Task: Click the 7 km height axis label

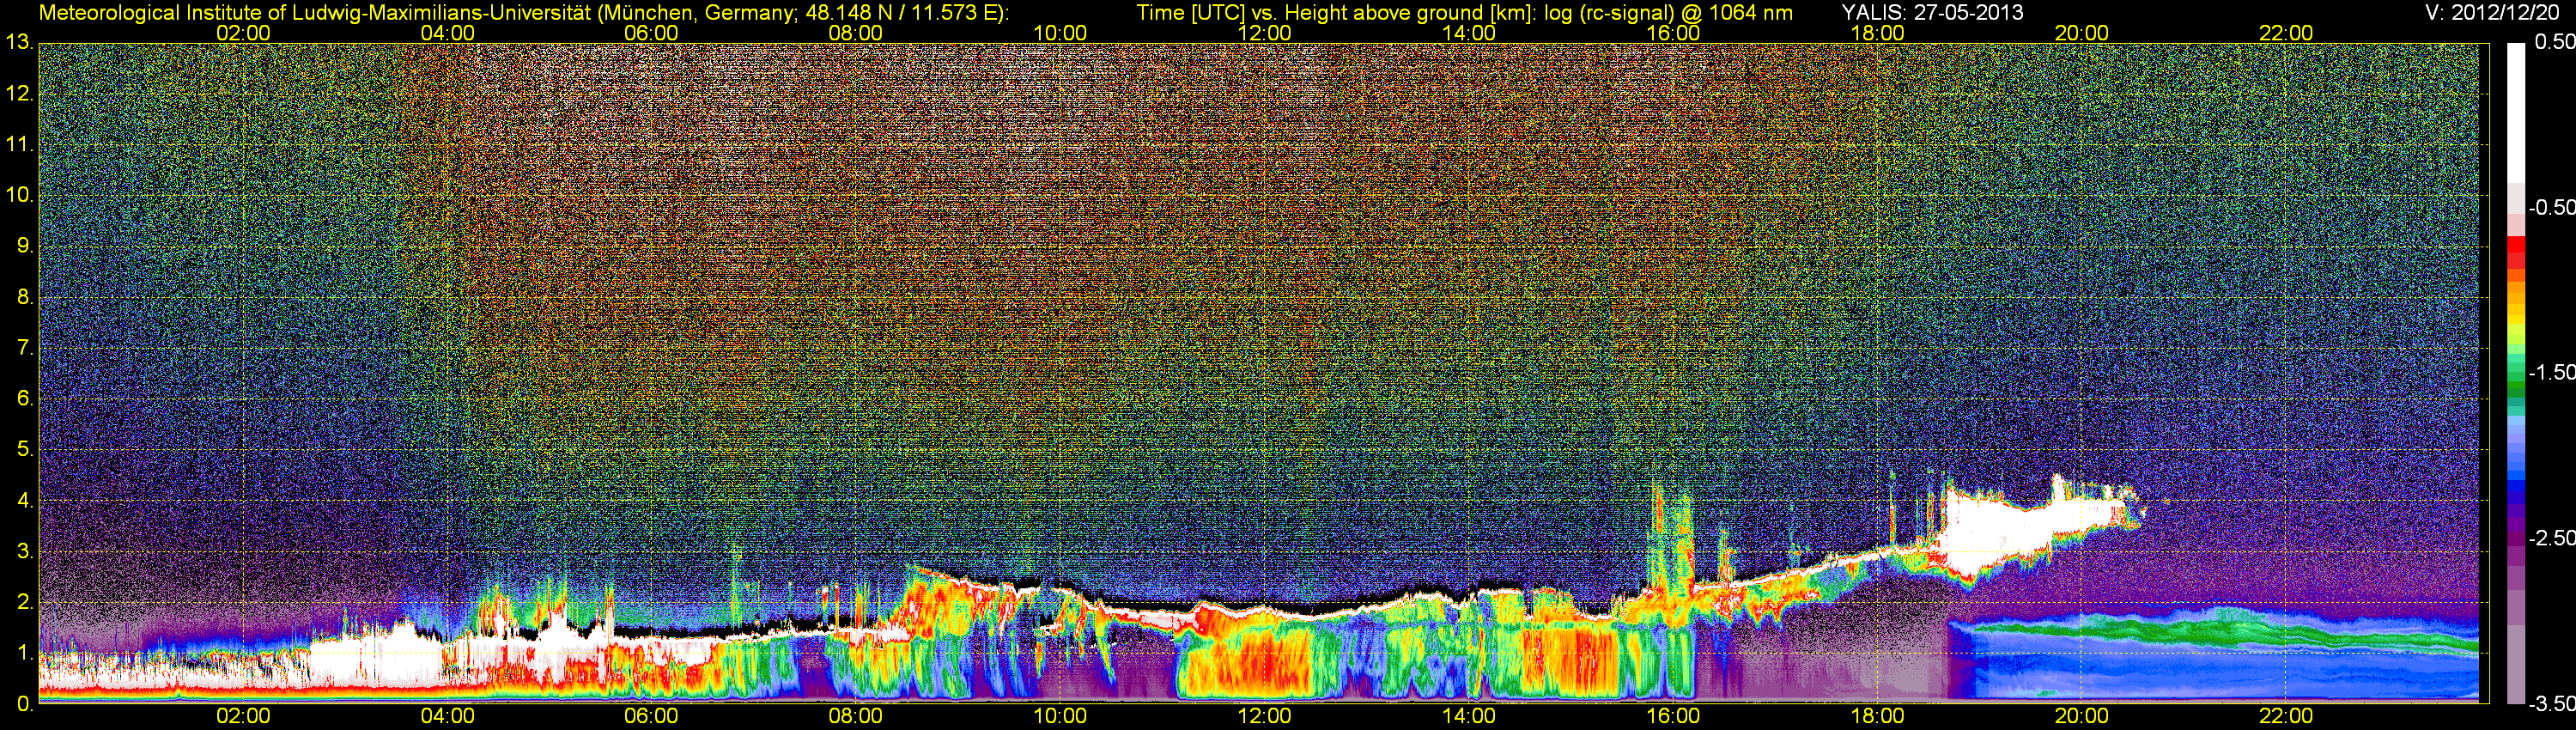Action: pyautogui.click(x=24, y=348)
